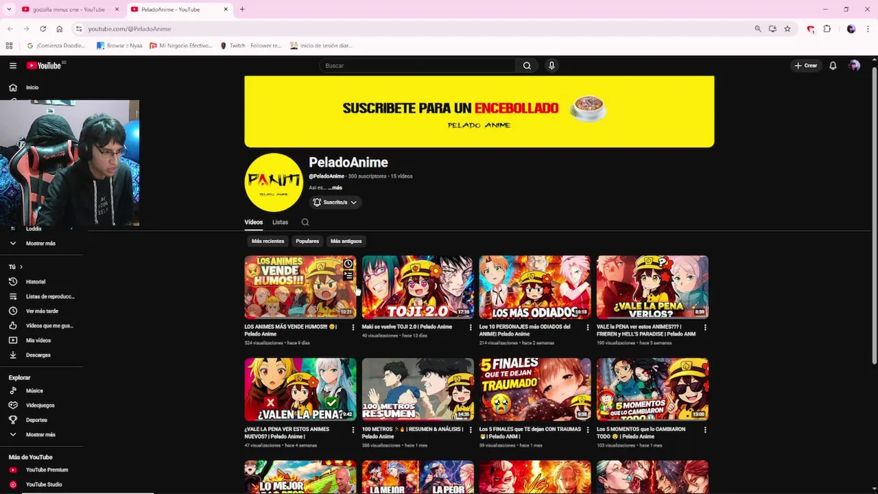Click the Crear button
878x494 pixels.
pos(806,66)
